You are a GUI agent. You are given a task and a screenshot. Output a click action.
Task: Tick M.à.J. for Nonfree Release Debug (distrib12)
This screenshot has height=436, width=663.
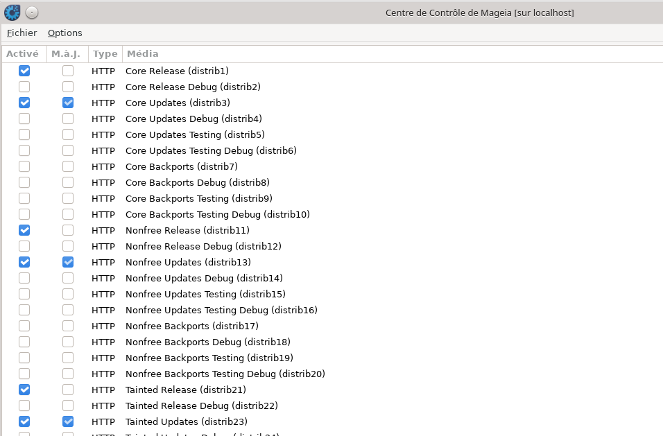pos(68,246)
